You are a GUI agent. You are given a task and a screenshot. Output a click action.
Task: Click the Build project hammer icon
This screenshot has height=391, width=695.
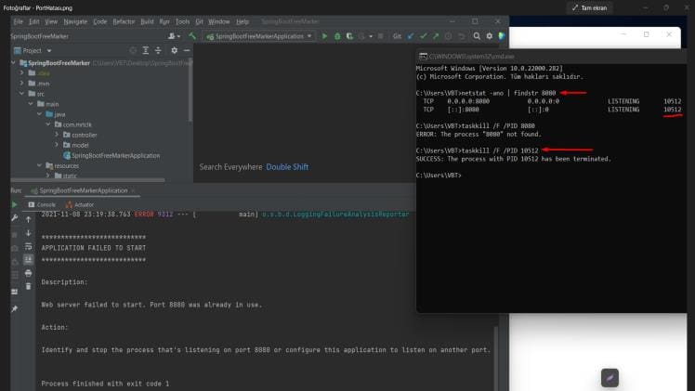coord(192,36)
